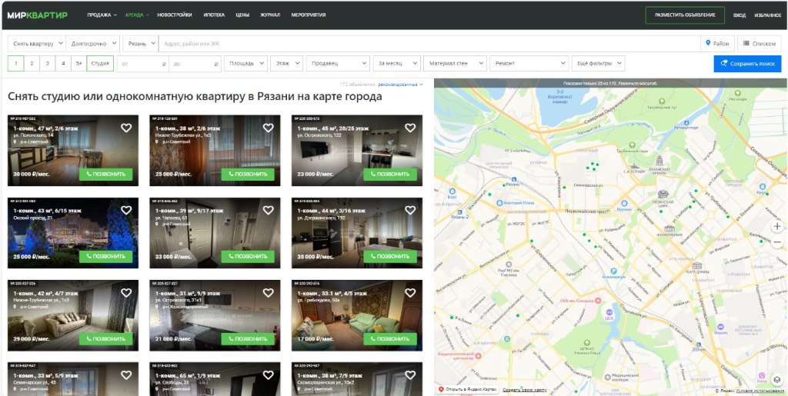Click the Малина map marker

623,203
